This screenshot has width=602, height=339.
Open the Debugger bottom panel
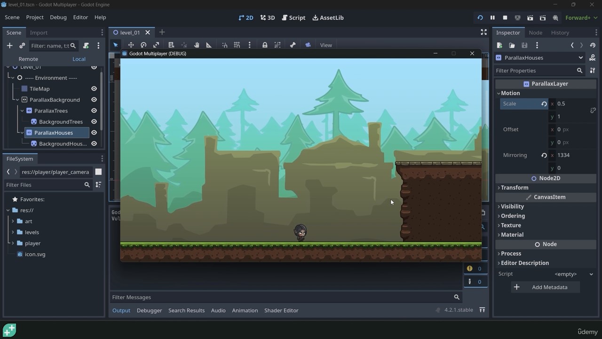click(149, 310)
